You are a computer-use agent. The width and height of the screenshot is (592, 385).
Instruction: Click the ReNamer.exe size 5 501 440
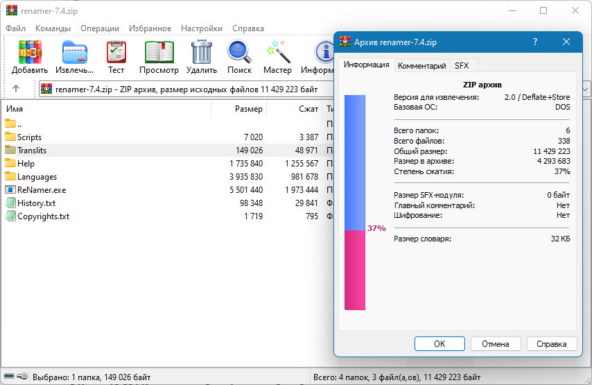point(246,190)
